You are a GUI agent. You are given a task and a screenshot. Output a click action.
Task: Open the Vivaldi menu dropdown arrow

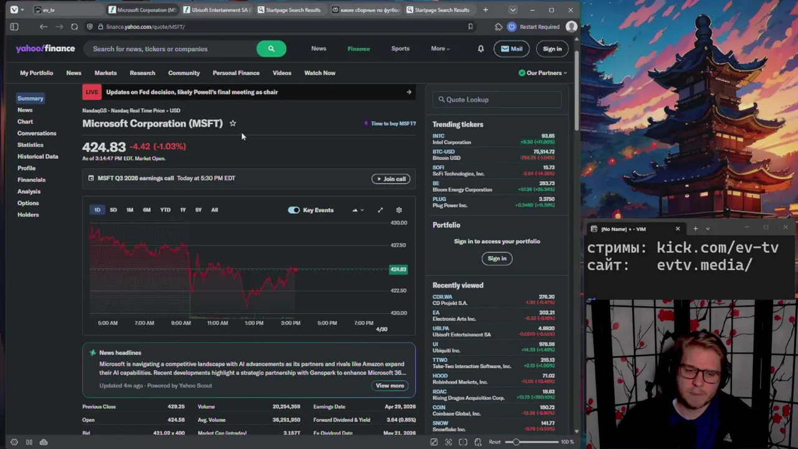click(22, 10)
